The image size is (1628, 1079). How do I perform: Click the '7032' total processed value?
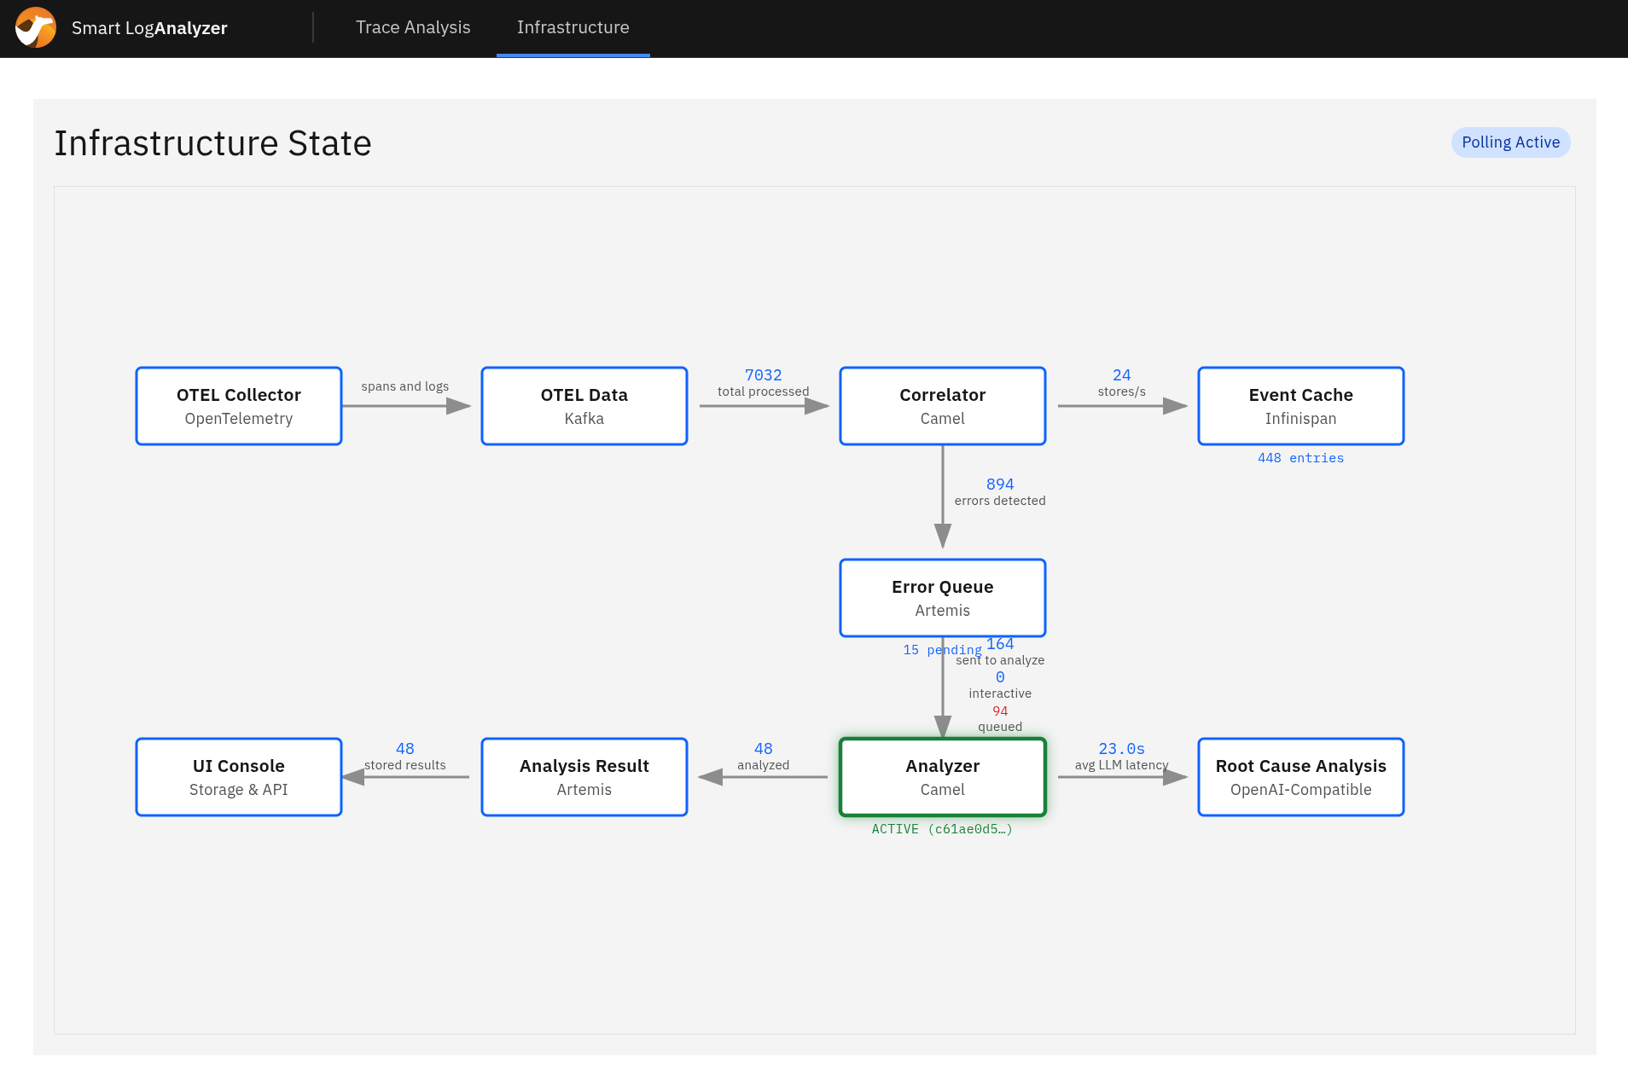click(x=764, y=375)
